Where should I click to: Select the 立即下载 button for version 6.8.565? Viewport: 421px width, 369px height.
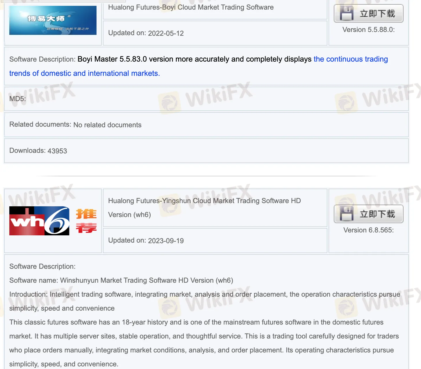(x=369, y=214)
